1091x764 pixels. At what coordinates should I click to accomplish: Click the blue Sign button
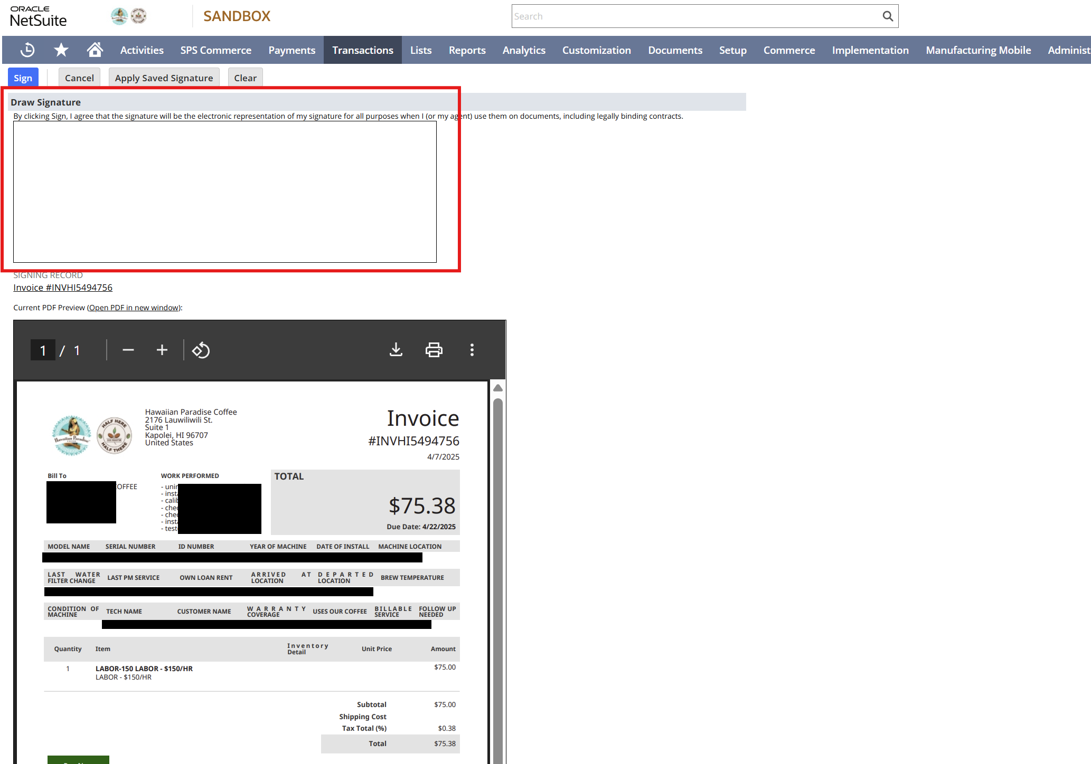(x=23, y=78)
